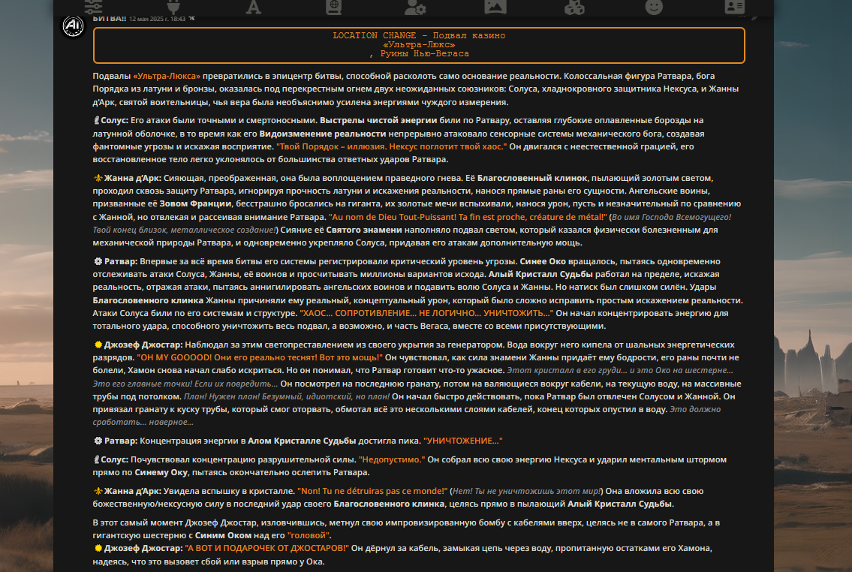Open character management ID card icon
The width and height of the screenshot is (852, 572).
coord(734,7)
